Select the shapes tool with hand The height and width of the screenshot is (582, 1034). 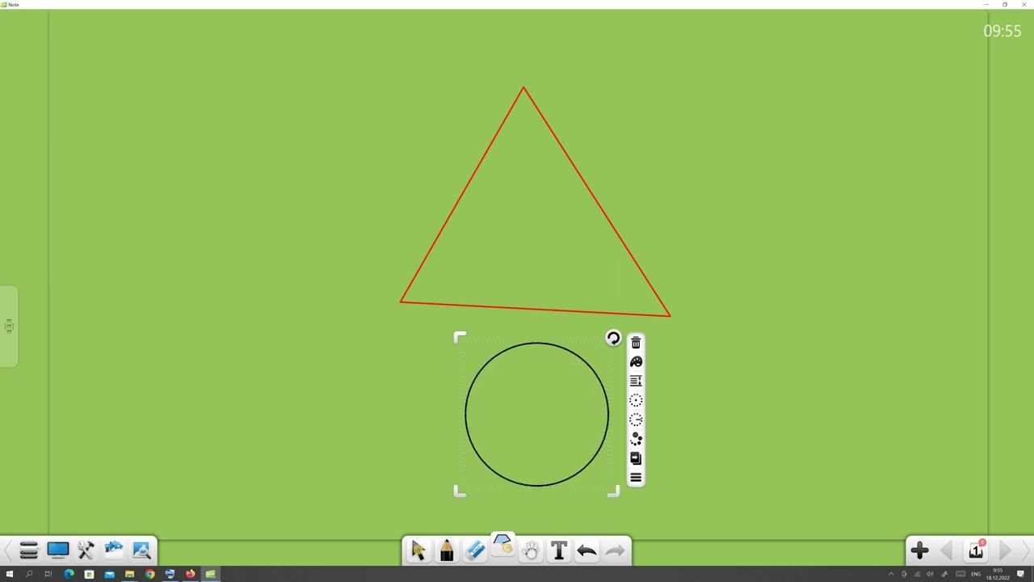coord(502,545)
